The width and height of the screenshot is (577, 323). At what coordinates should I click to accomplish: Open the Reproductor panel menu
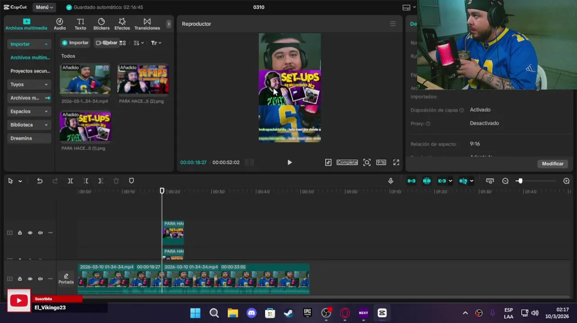click(x=393, y=24)
